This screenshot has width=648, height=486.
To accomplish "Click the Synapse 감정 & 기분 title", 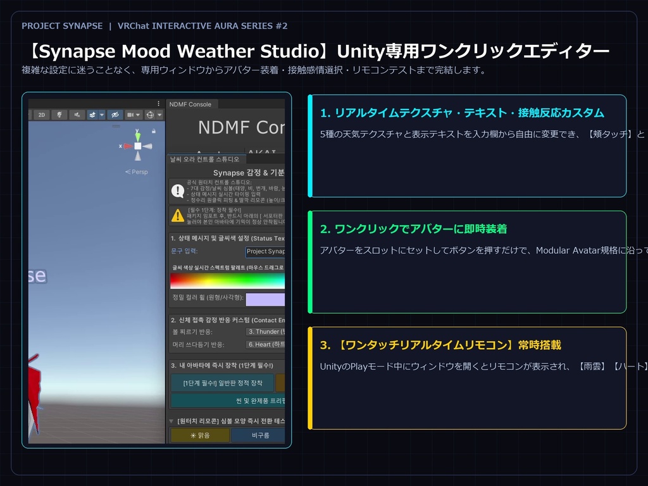I will pos(249,173).
